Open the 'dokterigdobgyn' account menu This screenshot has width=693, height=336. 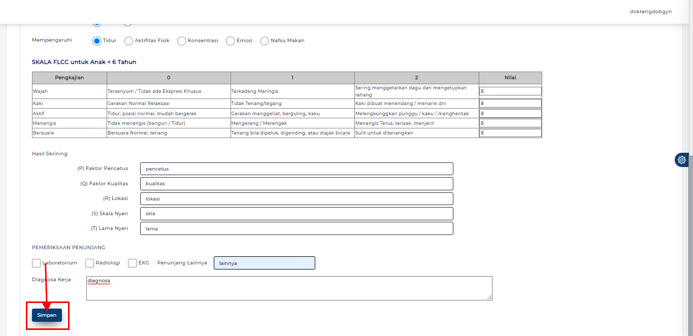(x=650, y=11)
